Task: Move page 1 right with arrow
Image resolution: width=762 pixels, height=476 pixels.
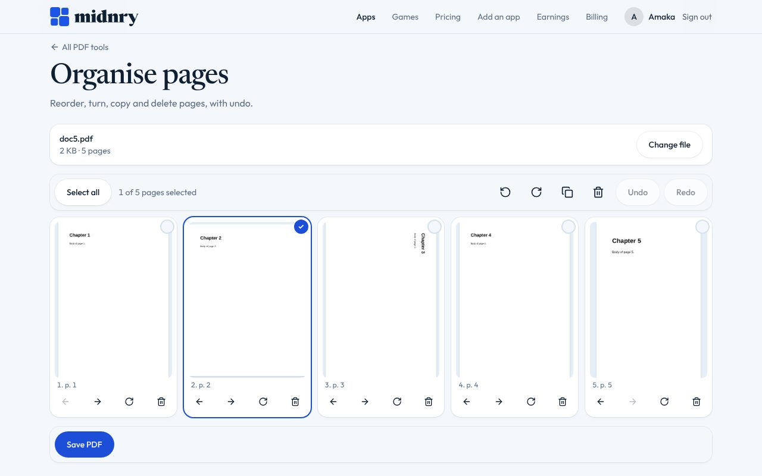Action: pyautogui.click(x=98, y=402)
